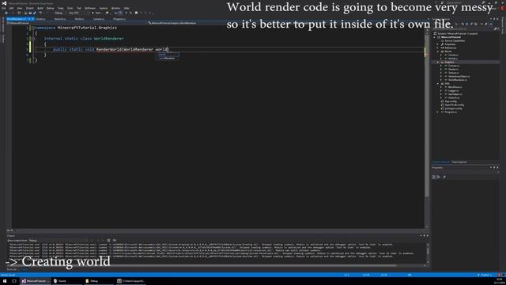Open the File menu
The height and width of the screenshot is (285, 506).
click(3, 8)
